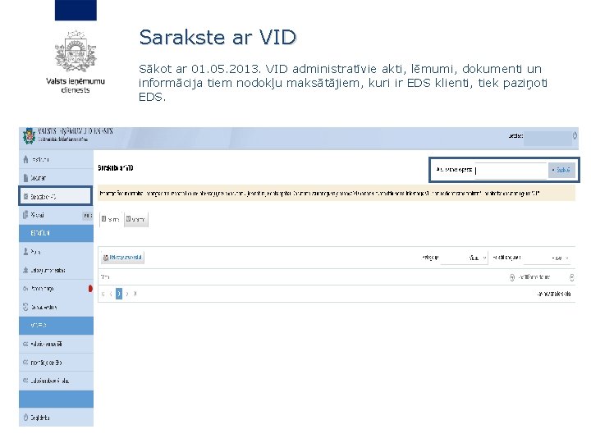This screenshot has height=443, width=591.
Task: Open the home item with house icon
Action: click(56, 159)
